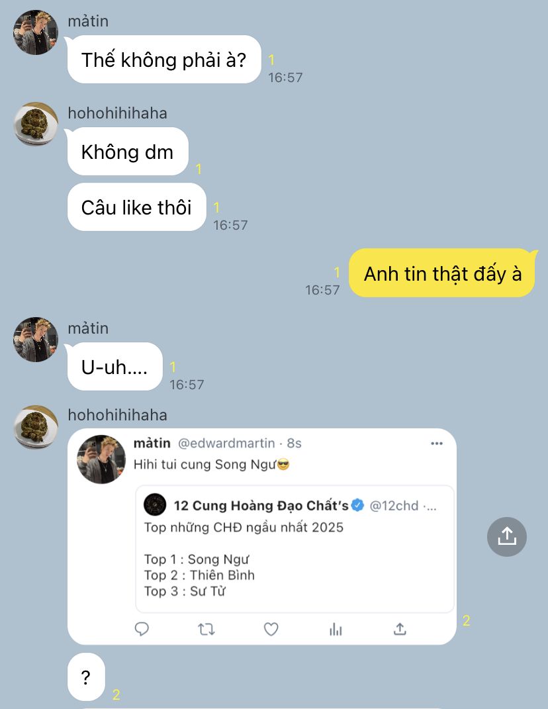Tap the '?' message bubble
Viewport: 548px width, 709px height.
click(86, 677)
